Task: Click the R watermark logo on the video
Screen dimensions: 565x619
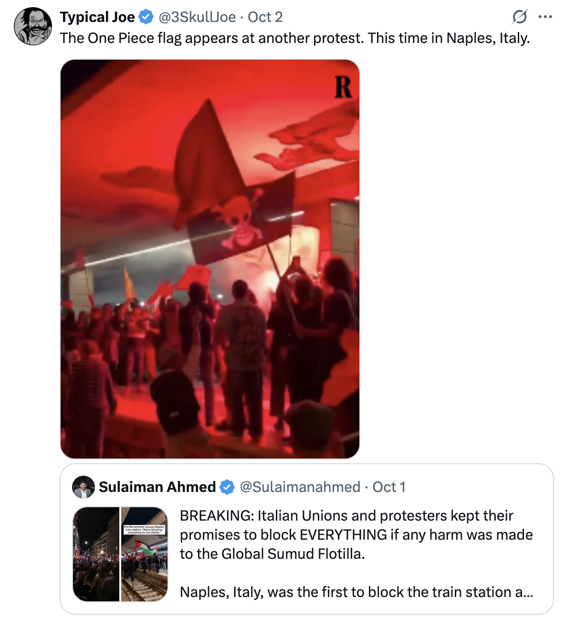Action: [x=343, y=87]
